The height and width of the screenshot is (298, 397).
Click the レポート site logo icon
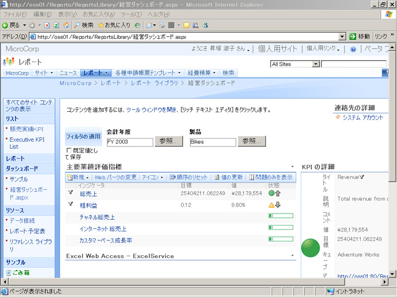coord(9,62)
